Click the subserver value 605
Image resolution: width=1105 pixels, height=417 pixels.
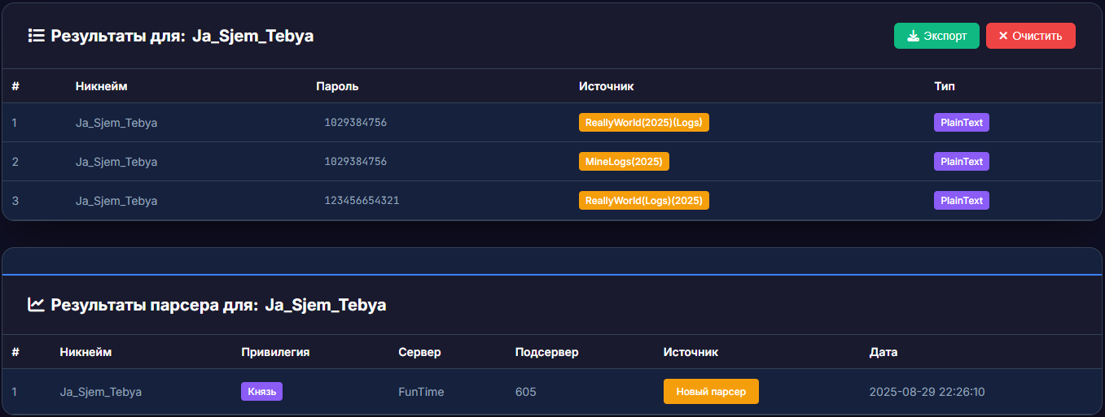526,392
